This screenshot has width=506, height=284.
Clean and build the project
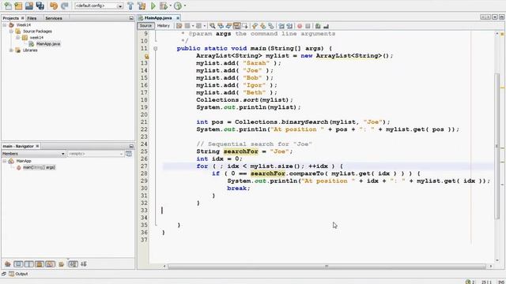pyautogui.click(x=142, y=6)
